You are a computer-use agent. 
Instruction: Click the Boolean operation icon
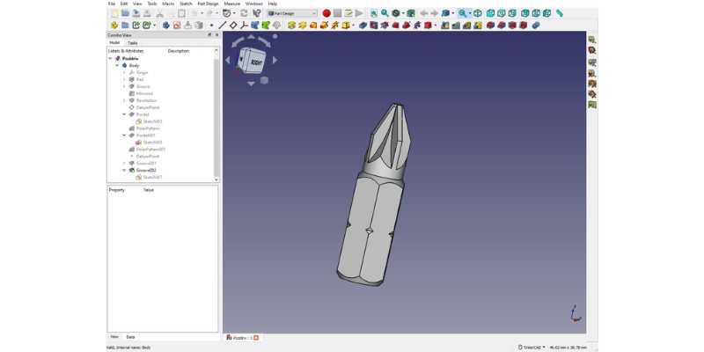point(535,26)
